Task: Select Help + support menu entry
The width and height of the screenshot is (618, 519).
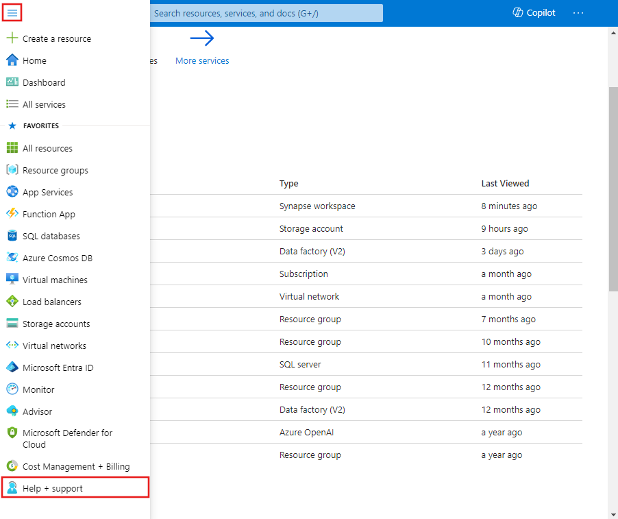Action: (75, 488)
